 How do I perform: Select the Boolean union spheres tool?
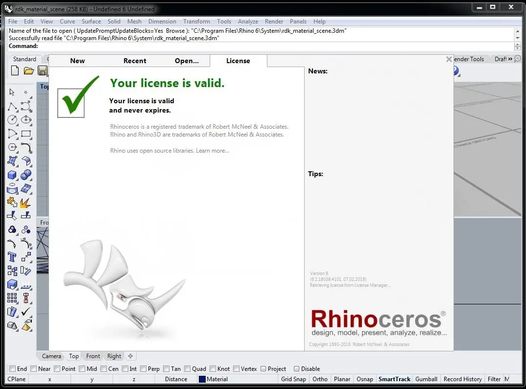pos(26,175)
